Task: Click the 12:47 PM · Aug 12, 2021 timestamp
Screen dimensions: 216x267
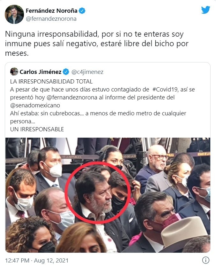Action: (x=37, y=261)
